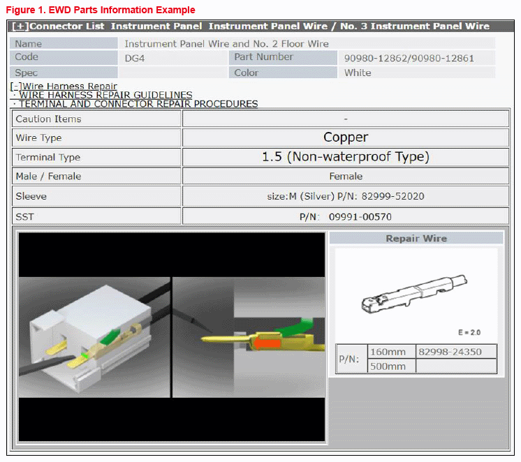Select the code value 'DG4'
This screenshot has width=521, height=462.
pyautogui.click(x=135, y=59)
